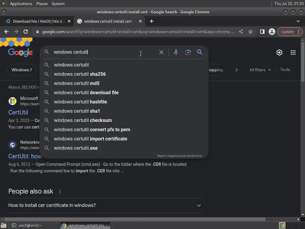Open the tab search dropdown arrow

(298, 21)
